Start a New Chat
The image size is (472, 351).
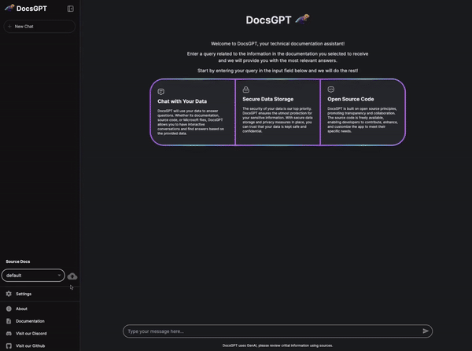pyautogui.click(x=39, y=27)
